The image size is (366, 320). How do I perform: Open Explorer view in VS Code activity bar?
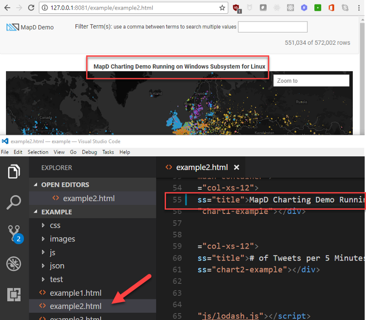[x=14, y=171]
